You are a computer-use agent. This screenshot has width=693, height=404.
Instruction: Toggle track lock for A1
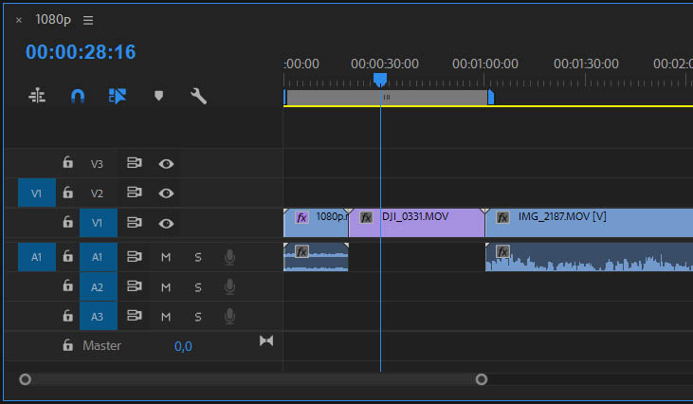67,256
